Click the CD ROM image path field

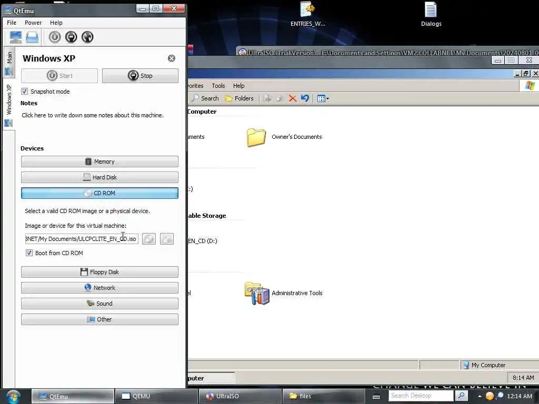pos(82,239)
